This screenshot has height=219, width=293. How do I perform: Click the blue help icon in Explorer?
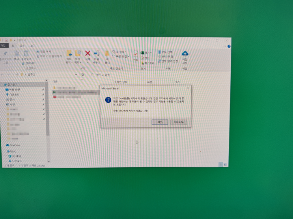coord(229,46)
